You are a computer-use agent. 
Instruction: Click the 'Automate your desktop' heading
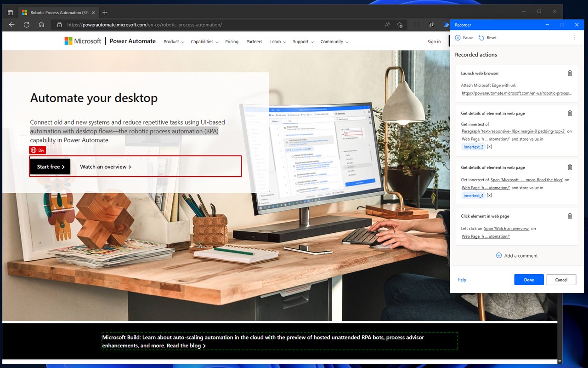(x=94, y=98)
